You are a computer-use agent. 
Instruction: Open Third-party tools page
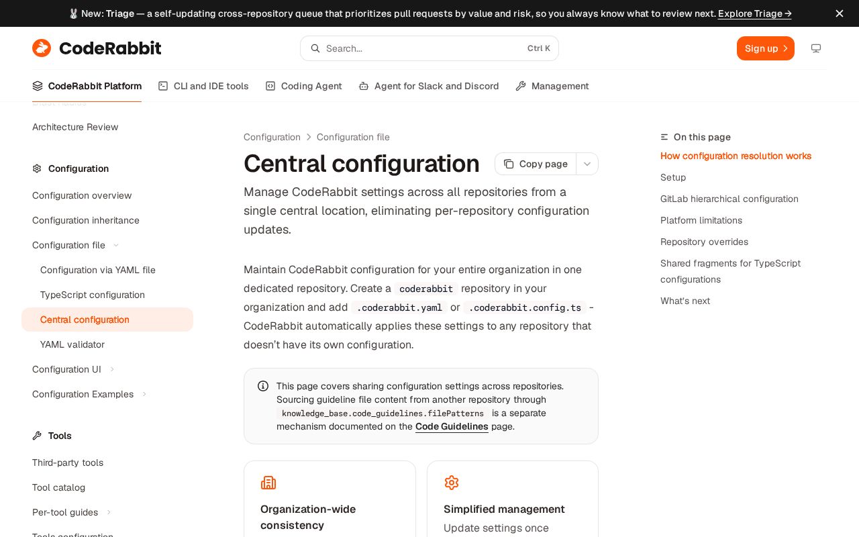coord(68,462)
